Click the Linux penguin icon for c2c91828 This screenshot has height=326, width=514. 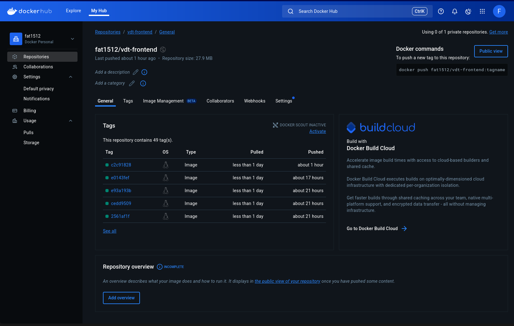click(166, 165)
